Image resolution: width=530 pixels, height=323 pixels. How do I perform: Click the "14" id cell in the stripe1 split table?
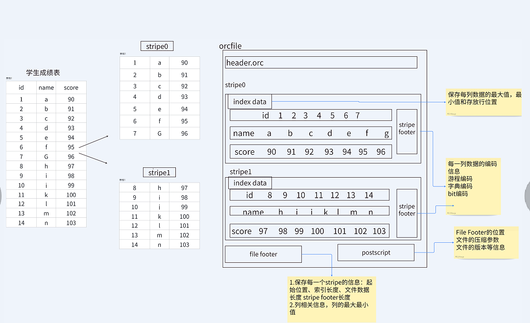(x=135, y=245)
